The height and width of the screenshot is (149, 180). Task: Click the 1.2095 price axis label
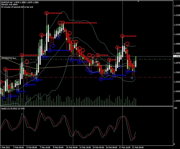(177, 44)
